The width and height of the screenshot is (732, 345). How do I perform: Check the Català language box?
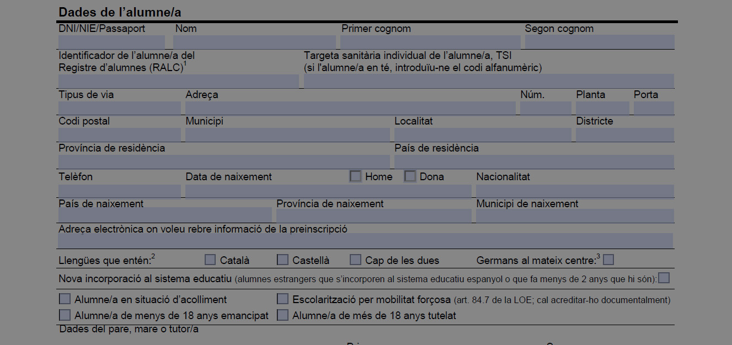(x=210, y=260)
